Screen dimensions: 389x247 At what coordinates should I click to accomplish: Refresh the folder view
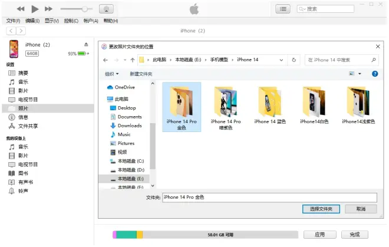(294, 60)
